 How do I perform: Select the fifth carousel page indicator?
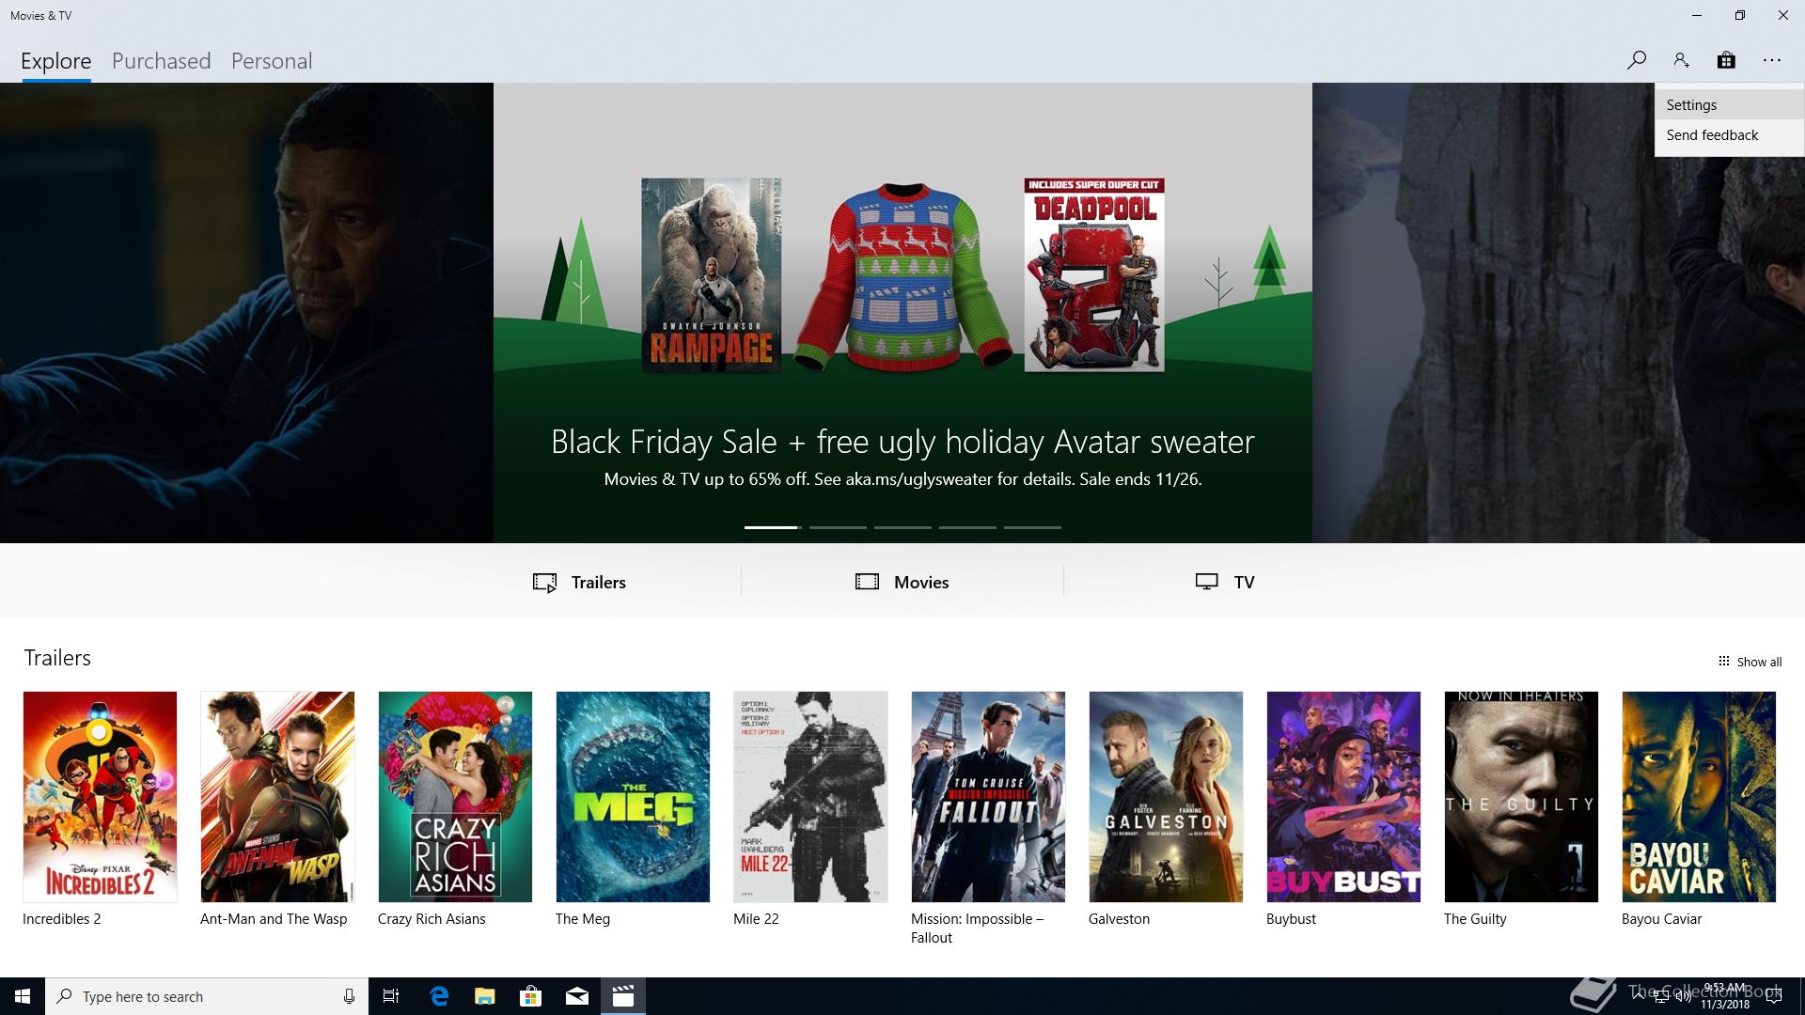click(x=1032, y=527)
